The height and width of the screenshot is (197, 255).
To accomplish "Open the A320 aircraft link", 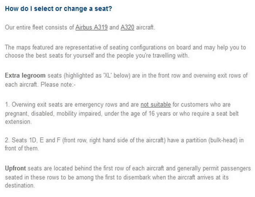I will 127,27.
